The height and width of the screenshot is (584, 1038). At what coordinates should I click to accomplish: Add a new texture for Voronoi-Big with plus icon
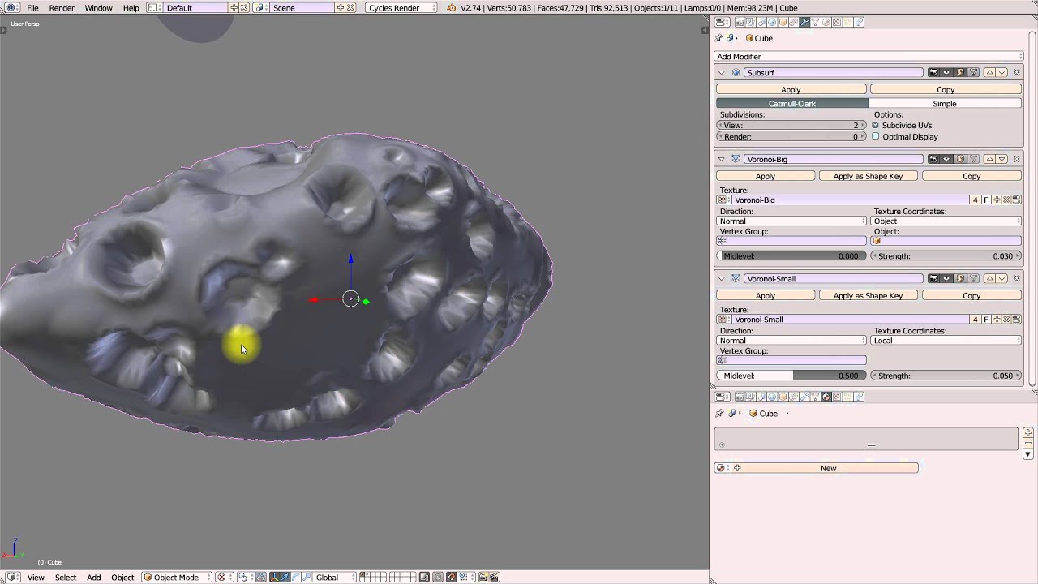(997, 200)
